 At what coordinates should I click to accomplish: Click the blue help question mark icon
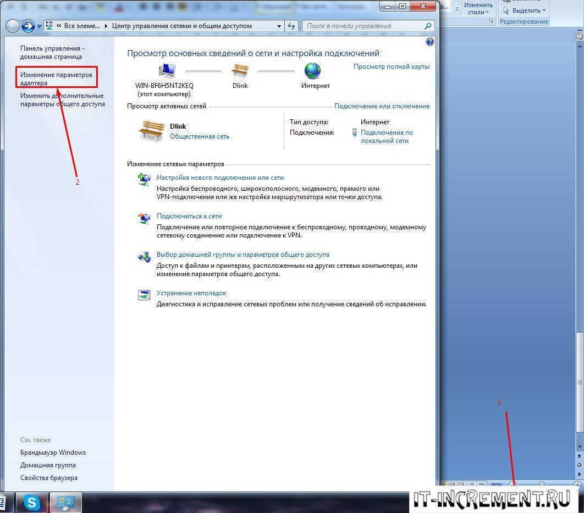pyautogui.click(x=429, y=42)
